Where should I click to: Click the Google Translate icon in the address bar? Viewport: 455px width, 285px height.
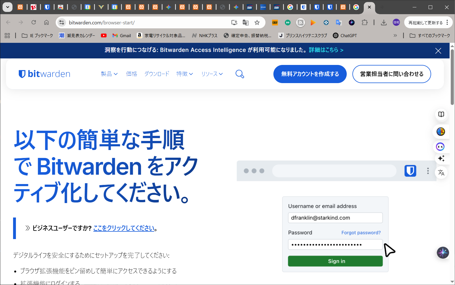(246, 23)
